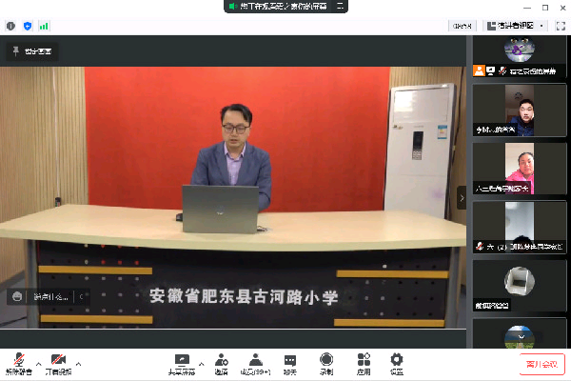Screen dimensions: 571x381
Task: Select the sharing participant's thumbnail at top
Action: 520,56
